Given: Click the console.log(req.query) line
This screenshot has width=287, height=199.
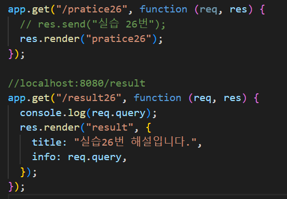Looking at the screenshot, I should [x=88, y=113].
